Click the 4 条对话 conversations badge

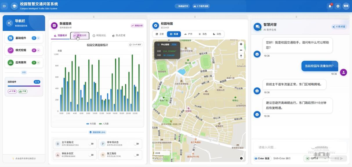coord(339,27)
